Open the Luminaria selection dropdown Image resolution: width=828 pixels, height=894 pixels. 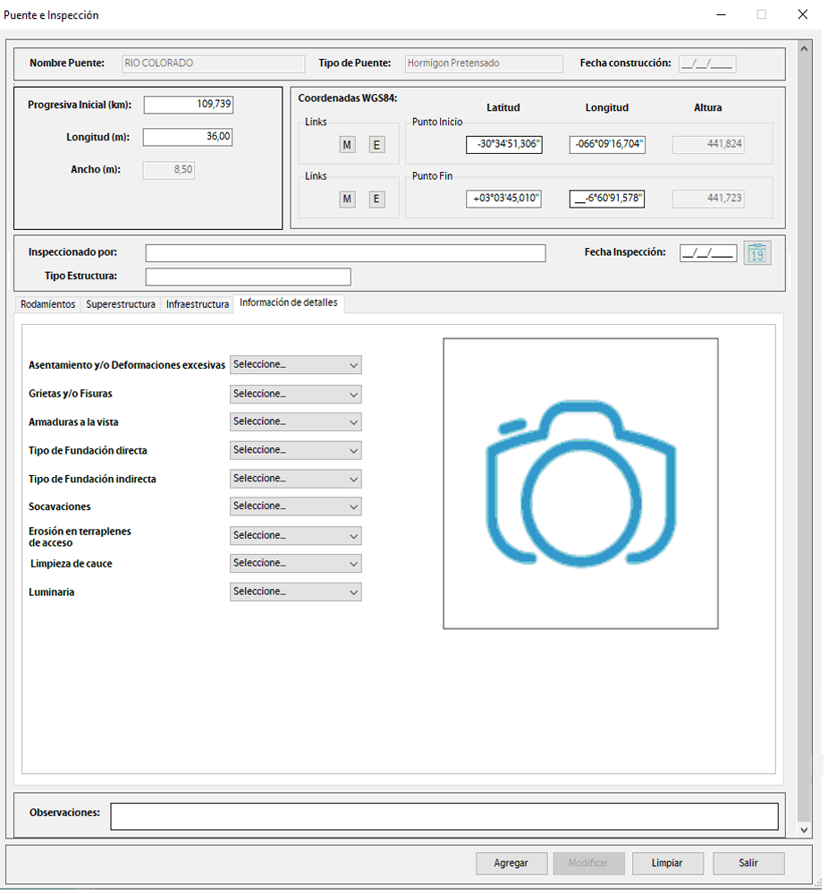295,592
